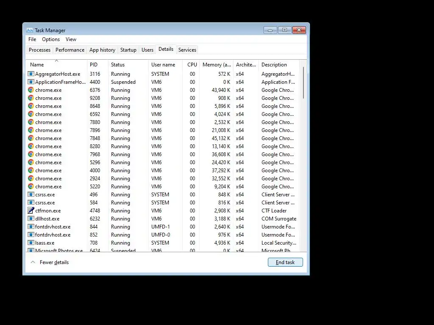Collapse view with Fewer details
The width and height of the screenshot is (434, 325).
pos(50,262)
